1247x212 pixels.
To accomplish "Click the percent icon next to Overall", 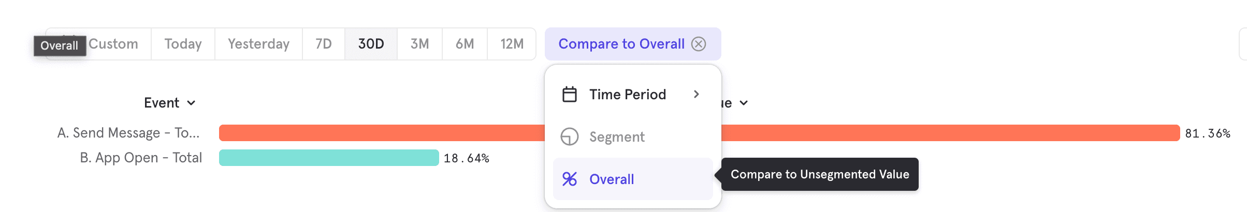I will click(569, 179).
